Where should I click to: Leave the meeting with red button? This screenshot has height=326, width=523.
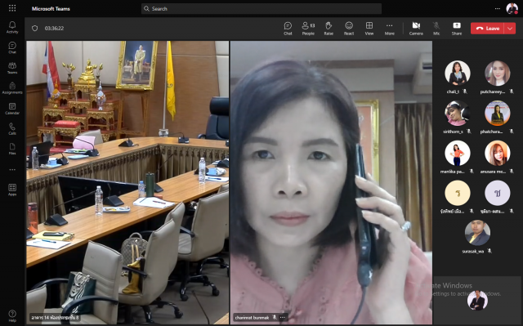point(488,29)
